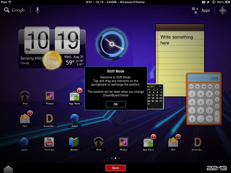The image size is (231, 173).
Task: Open App Store icon in the upper grid
Action: 75,96
